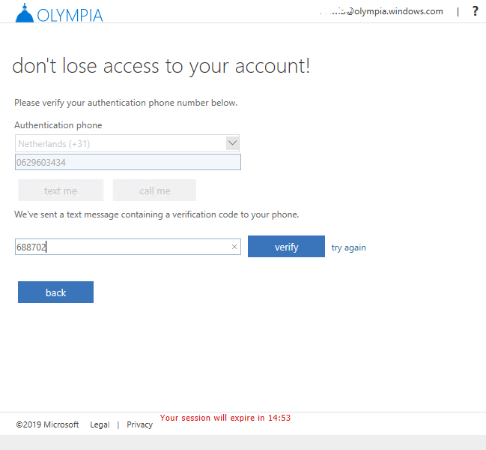Open help via the question mark icon

coord(475,11)
